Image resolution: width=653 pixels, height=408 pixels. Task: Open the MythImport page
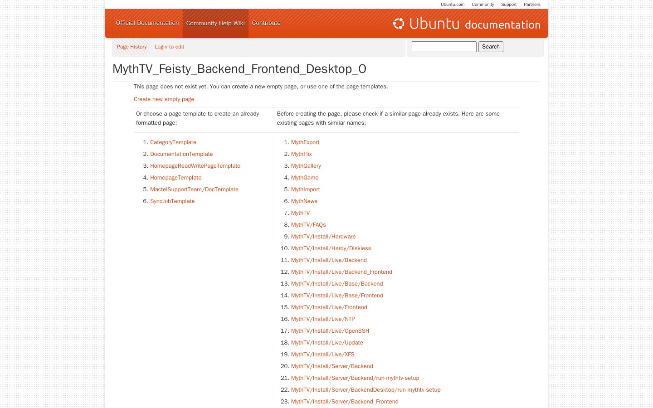pyautogui.click(x=306, y=189)
